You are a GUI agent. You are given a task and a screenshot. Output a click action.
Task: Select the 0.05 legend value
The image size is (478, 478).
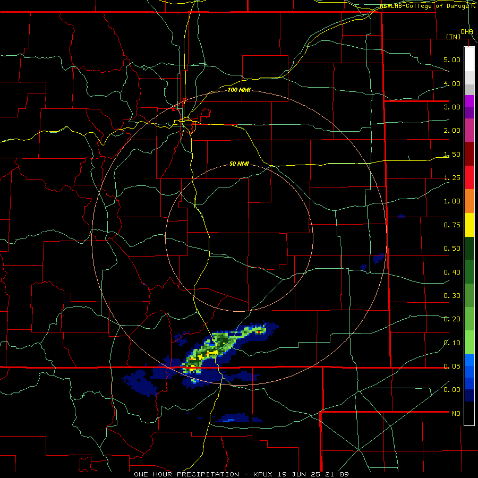tap(452, 366)
